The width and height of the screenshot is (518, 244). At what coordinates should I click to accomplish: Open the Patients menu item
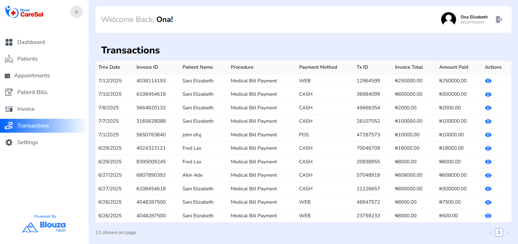pos(27,59)
